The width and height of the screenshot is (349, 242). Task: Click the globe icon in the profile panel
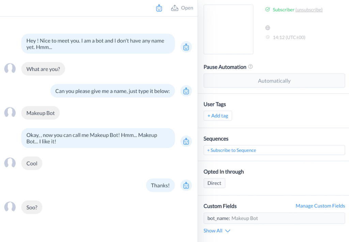point(268,28)
